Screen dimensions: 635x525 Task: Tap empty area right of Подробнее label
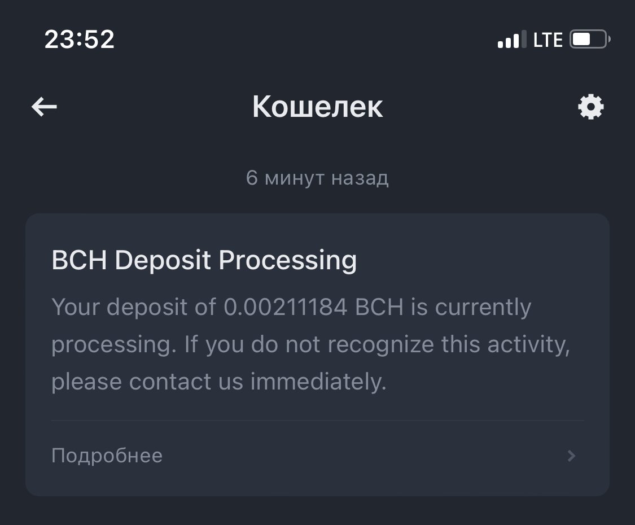click(361, 456)
